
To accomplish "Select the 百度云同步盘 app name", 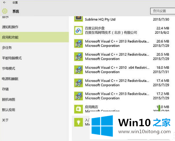I will point(95,28).
